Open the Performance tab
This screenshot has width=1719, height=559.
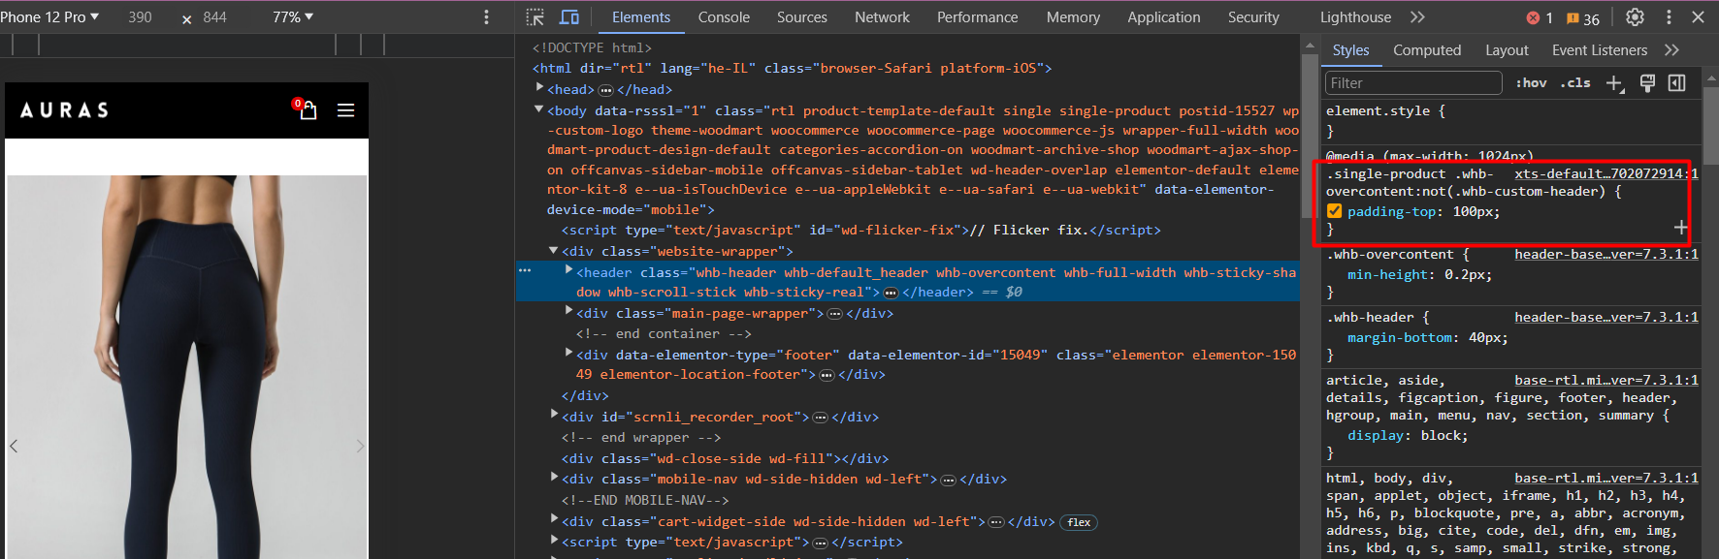pyautogui.click(x=978, y=17)
